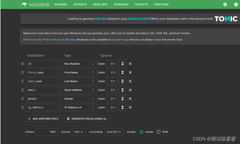Image resolution: width=240 pixels, height=144 pixels.
Task: Open formula editor for last_name field
Action: pos(123,81)
